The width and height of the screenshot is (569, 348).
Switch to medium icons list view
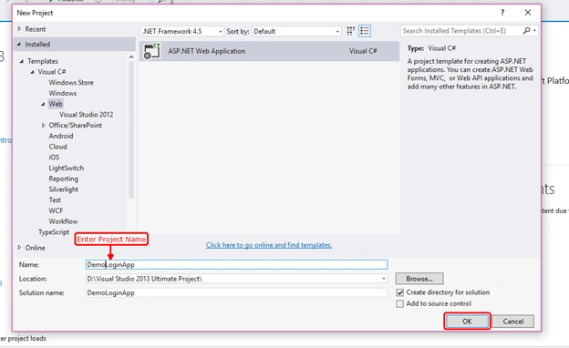point(365,31)
